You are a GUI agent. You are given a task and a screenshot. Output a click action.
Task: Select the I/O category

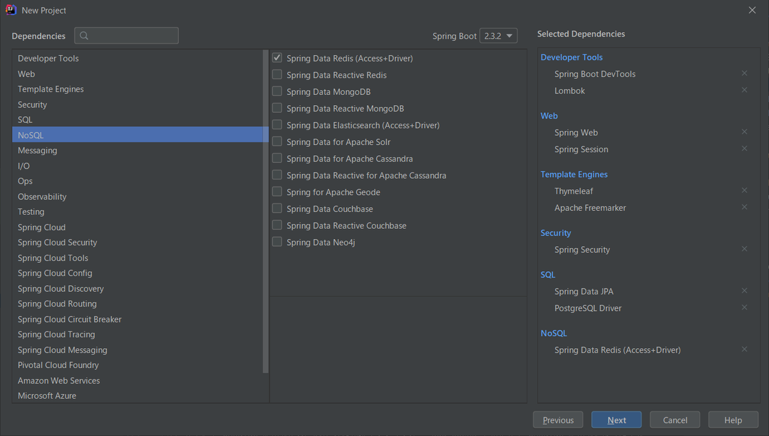click(137, 165)
